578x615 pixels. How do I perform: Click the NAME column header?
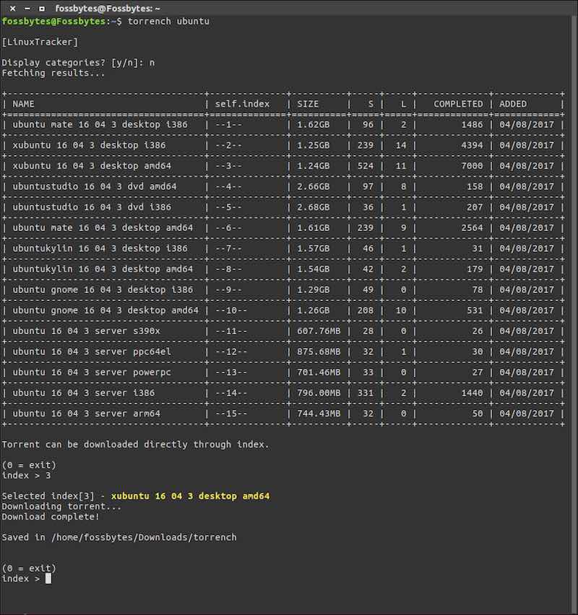(24, 104)
